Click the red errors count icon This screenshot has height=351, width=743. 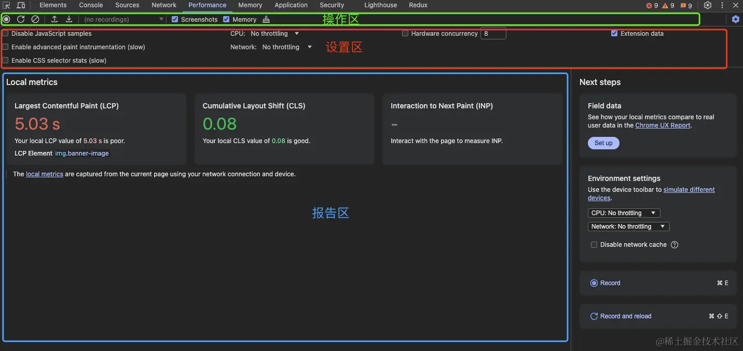point(652,6)
